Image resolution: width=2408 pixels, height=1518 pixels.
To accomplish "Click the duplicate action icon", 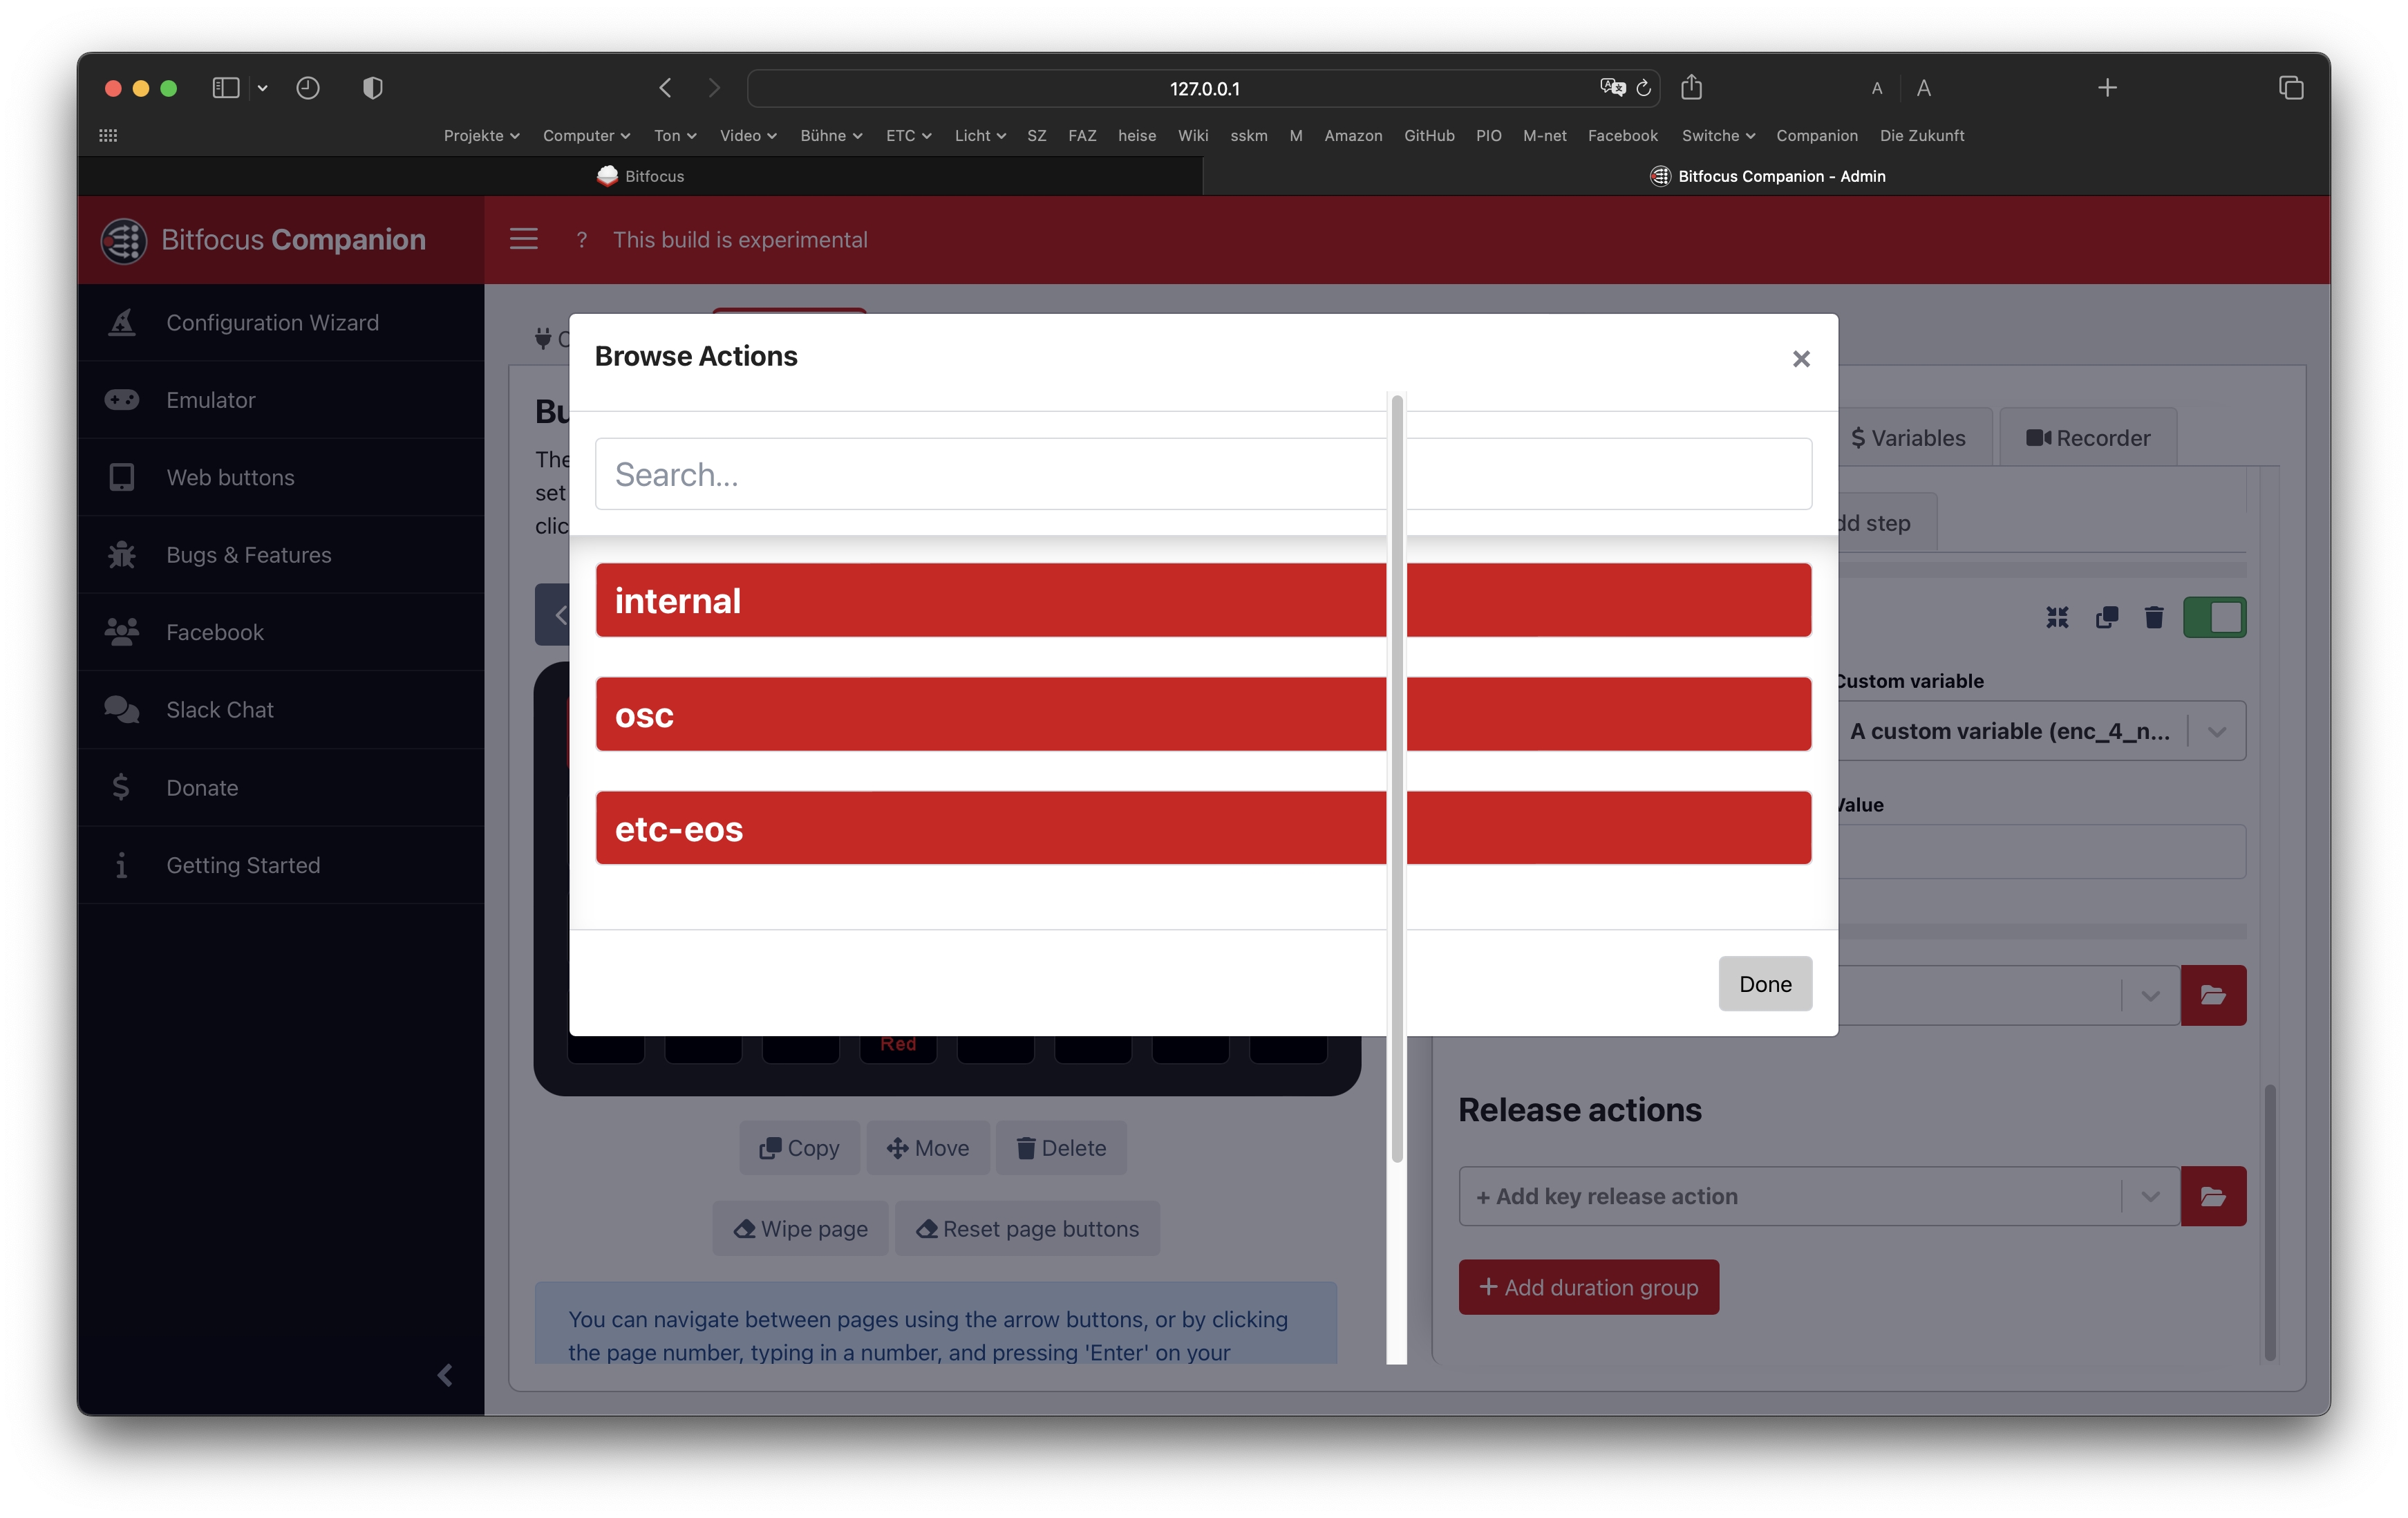I will 2106,617.
